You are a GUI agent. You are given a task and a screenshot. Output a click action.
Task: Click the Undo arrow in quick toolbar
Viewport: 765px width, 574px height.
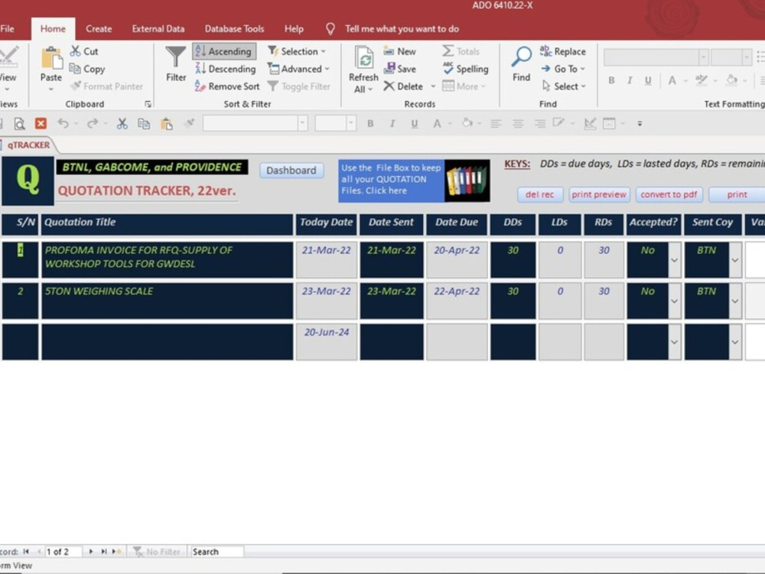[63, 123]
